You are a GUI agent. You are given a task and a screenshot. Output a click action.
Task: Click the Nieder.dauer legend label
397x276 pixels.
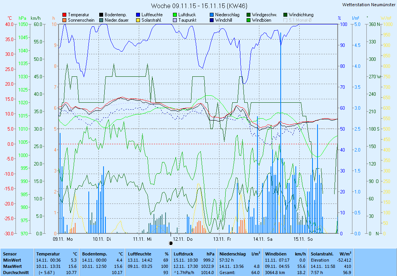116,20
